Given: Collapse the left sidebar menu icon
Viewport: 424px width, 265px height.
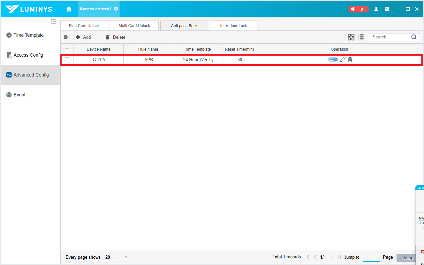Looking at the screenshot, I should pyautogui.click(x=54, y=21).
